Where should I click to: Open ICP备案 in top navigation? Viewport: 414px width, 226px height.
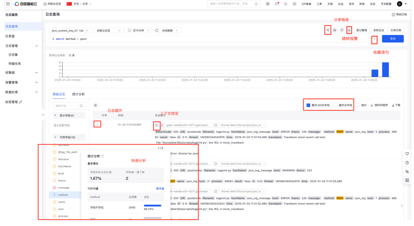pos(306,4)
